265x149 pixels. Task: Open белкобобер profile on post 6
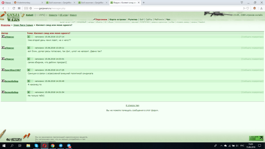(11, 92)
